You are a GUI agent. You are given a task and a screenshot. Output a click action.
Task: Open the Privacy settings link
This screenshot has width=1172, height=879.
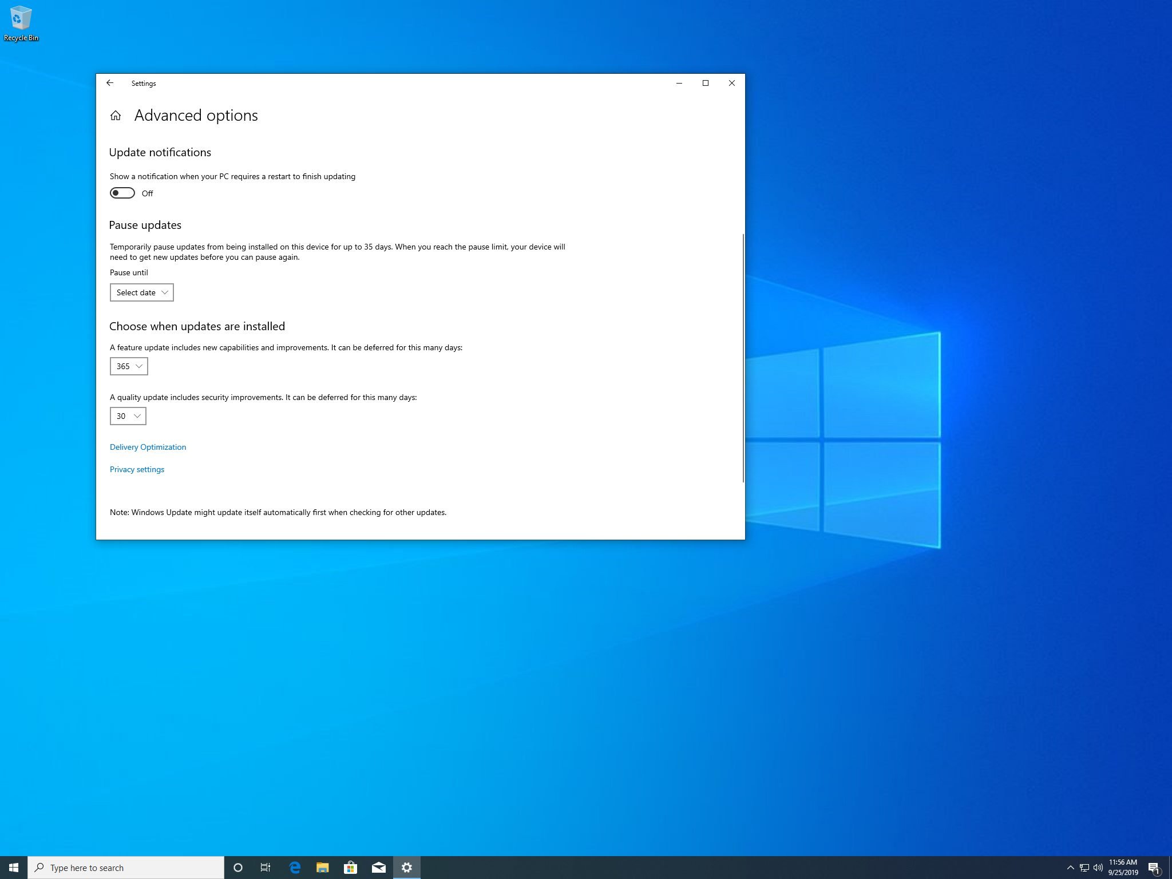pos(137,469)
